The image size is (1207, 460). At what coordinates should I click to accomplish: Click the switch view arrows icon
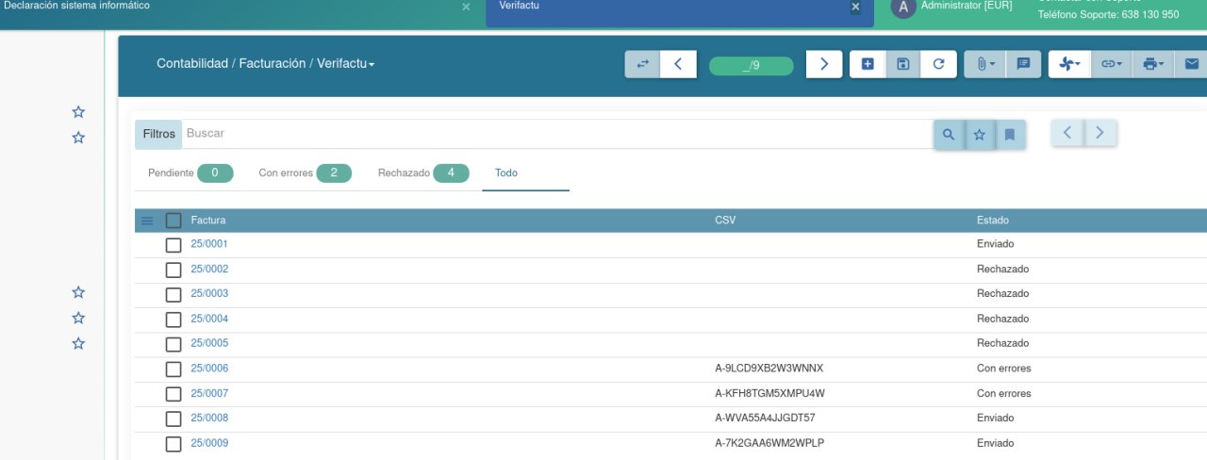[x=642, y=64]
